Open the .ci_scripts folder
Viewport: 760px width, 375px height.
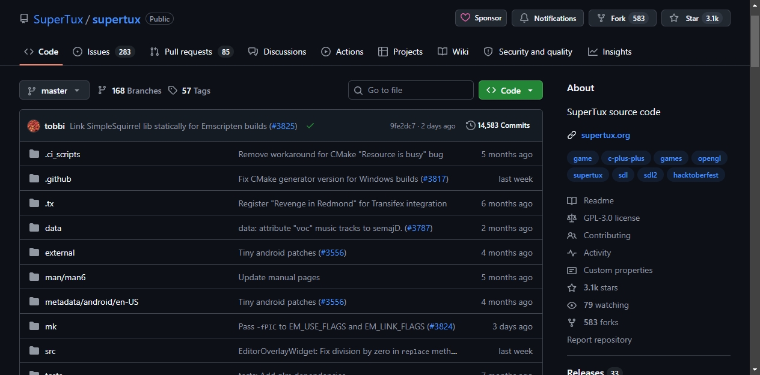[x=63, y=154]
